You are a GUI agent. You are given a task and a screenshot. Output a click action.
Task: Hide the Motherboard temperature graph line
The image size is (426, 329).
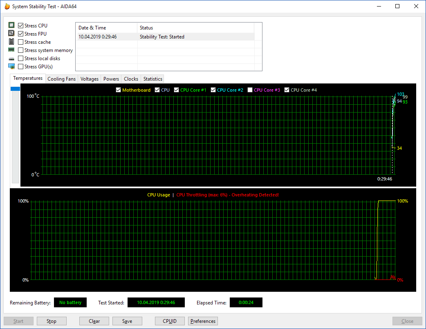118,90
